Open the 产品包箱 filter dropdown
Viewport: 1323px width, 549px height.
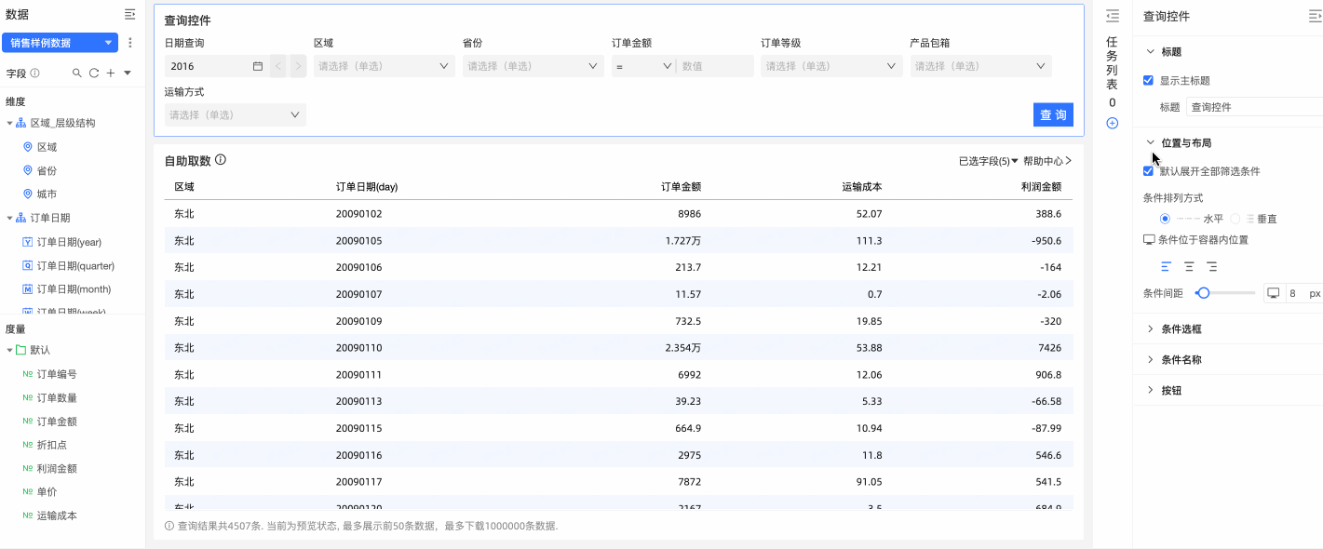pyautogui.click(x=980, y=66)
